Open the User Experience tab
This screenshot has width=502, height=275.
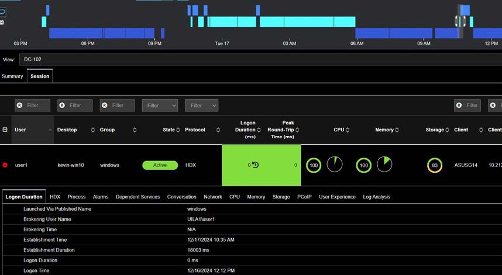tap(337, 197)
